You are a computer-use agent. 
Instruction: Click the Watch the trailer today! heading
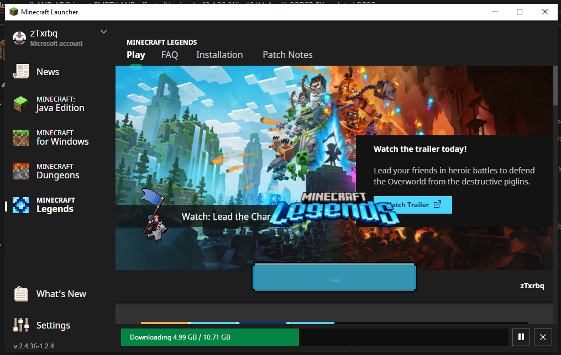[420, 149]
